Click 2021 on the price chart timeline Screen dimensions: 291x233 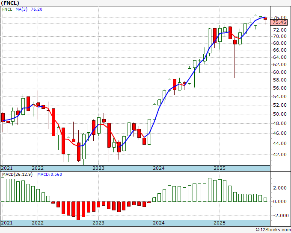[7, 168]
